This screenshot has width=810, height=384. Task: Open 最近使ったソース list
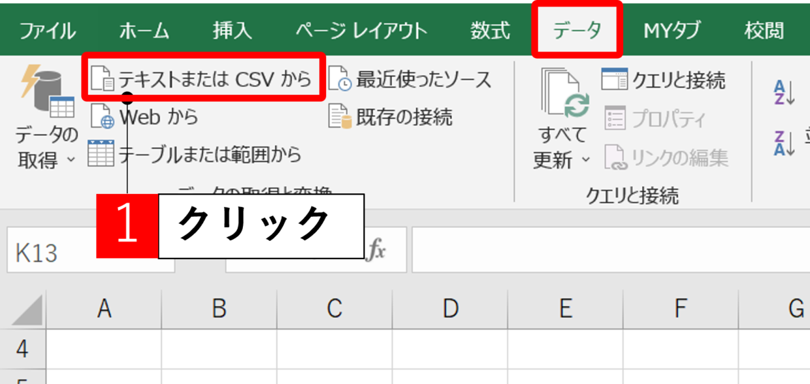410,80
